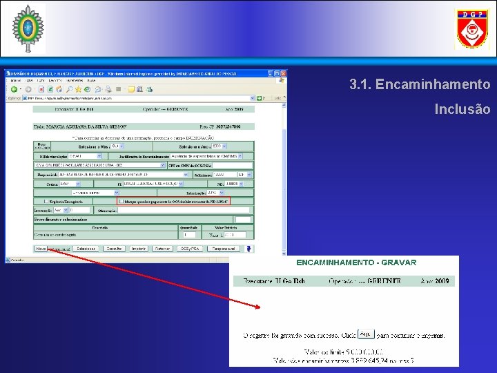
Task: Click the red Stop icon in browser toolbar
Action: (x=41, y=89)
